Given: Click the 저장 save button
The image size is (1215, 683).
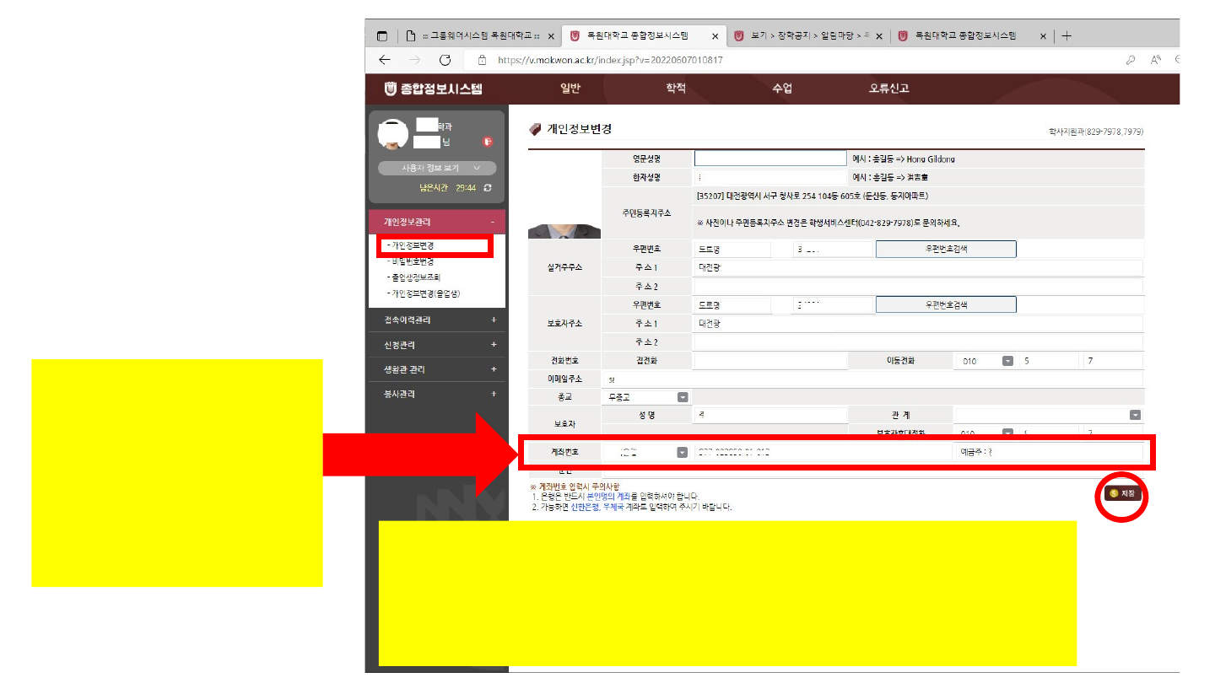Looking at the screenshot, I should [x=1123, y=493].
